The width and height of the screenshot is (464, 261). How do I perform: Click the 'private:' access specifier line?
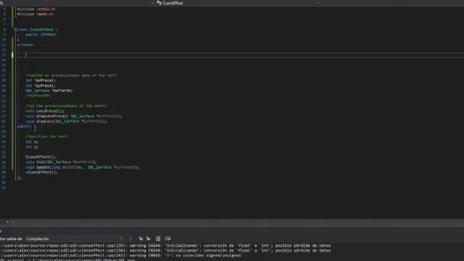click(x=25, y=45)
